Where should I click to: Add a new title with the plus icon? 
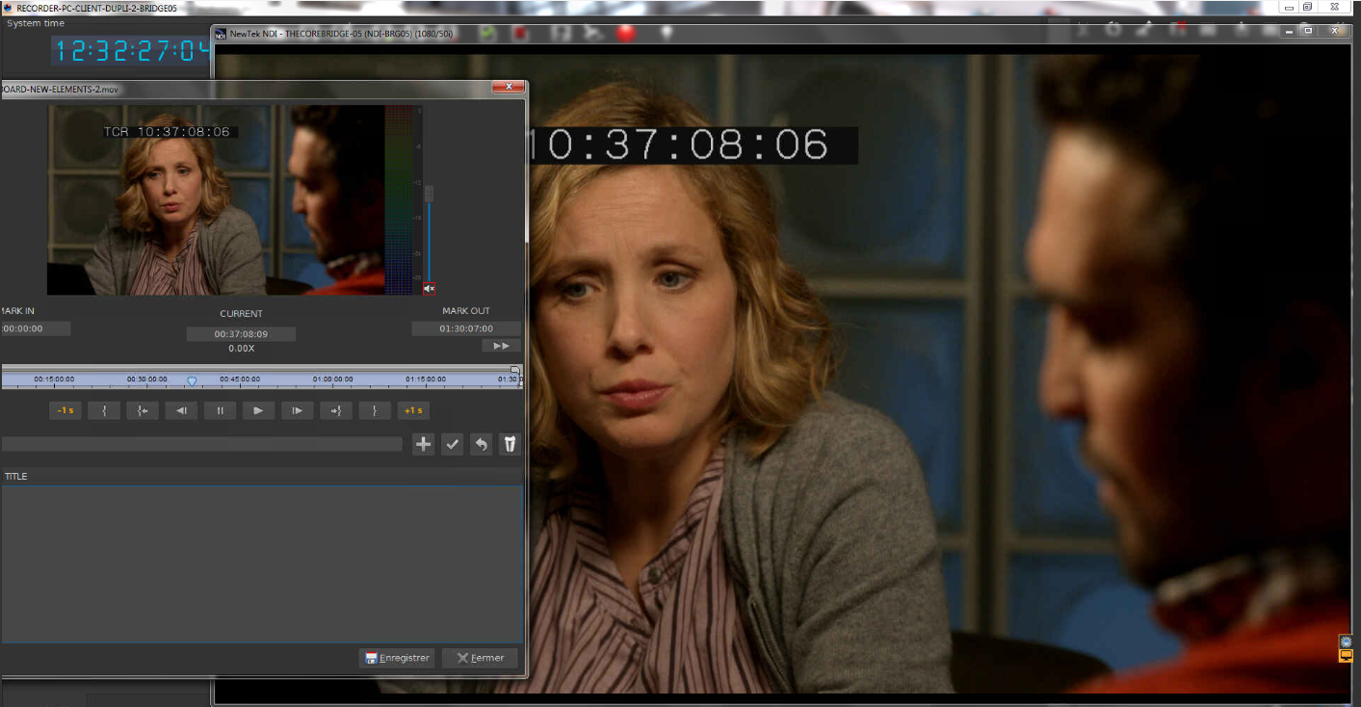coord(423,444)
